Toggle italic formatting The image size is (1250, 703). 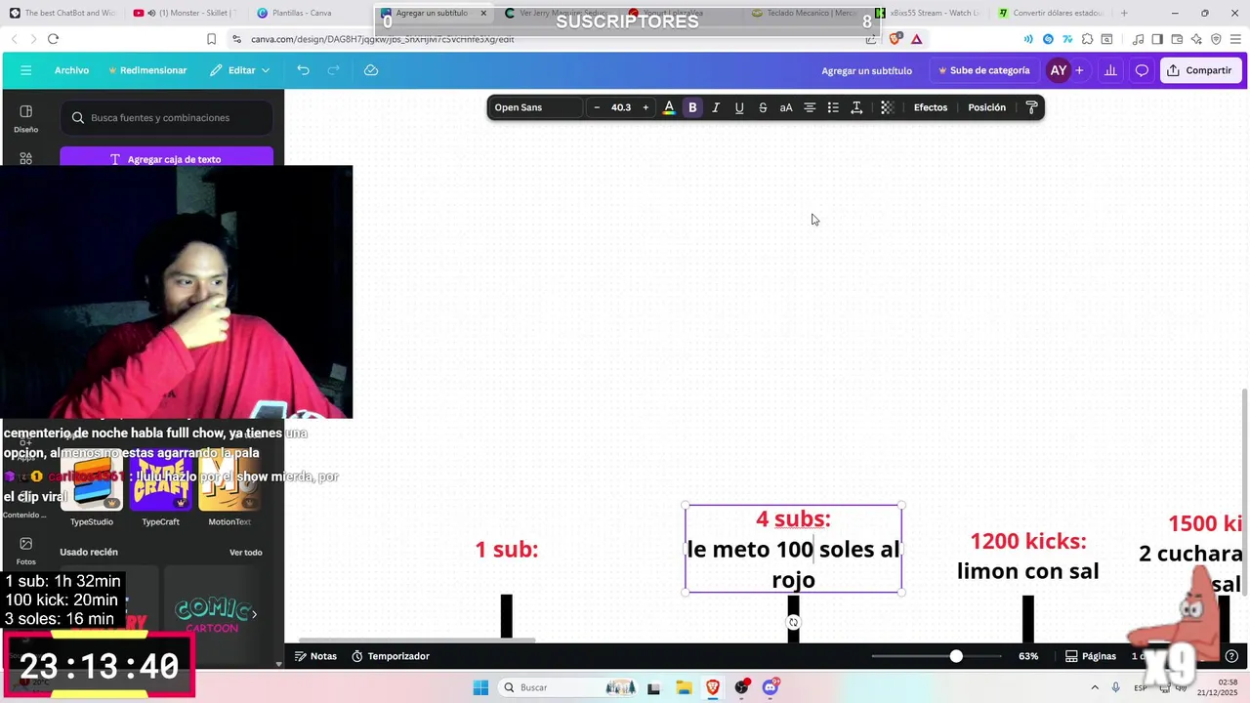click(x=716, y=107)
